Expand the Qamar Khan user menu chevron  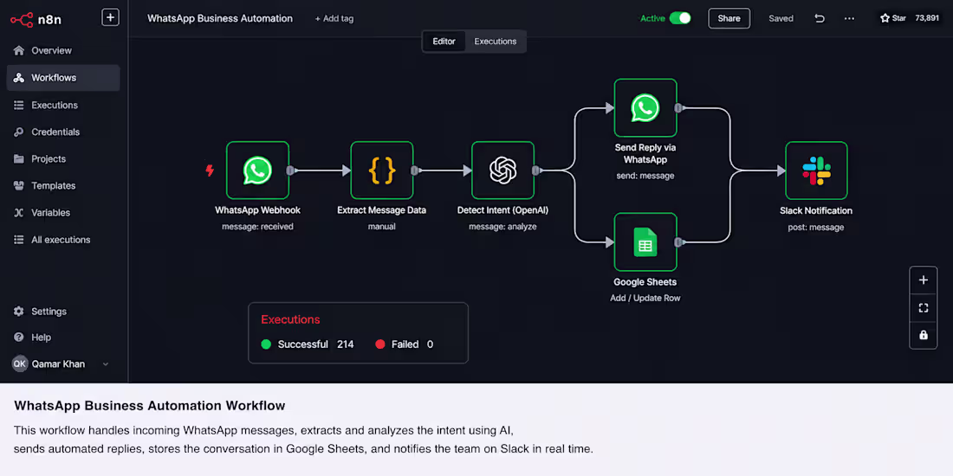(x=105, y=364)
